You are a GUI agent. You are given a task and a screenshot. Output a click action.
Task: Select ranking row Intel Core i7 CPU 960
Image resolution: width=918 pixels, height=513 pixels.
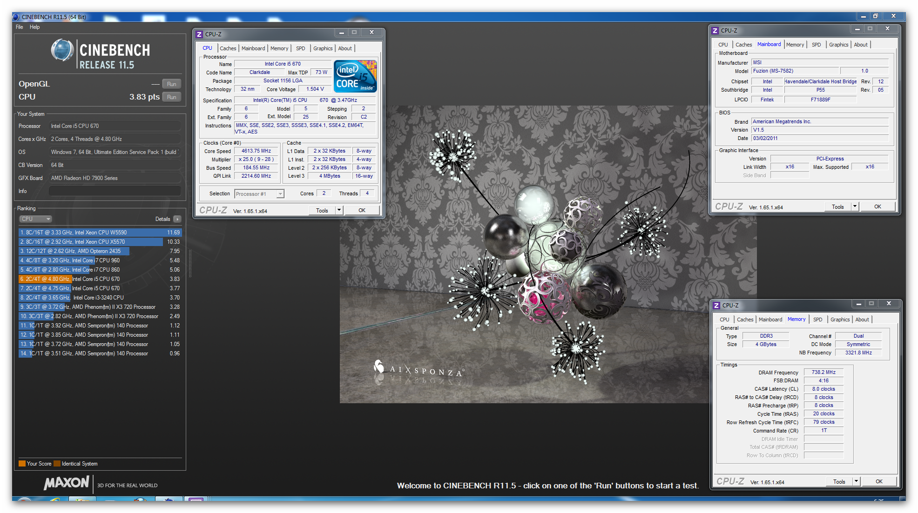100,260
